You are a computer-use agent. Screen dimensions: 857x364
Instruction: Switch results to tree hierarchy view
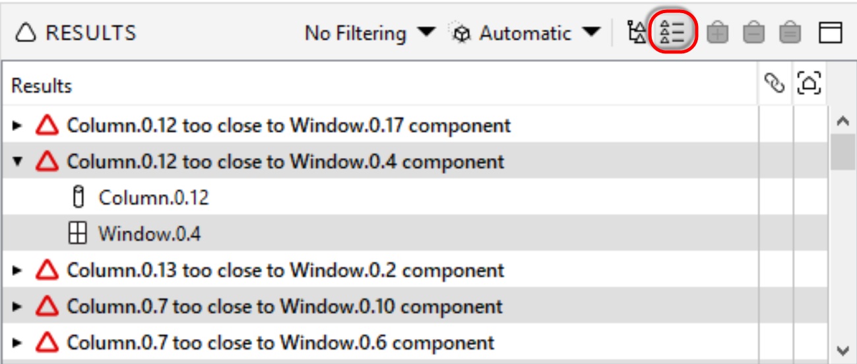(x=636, y=32)
